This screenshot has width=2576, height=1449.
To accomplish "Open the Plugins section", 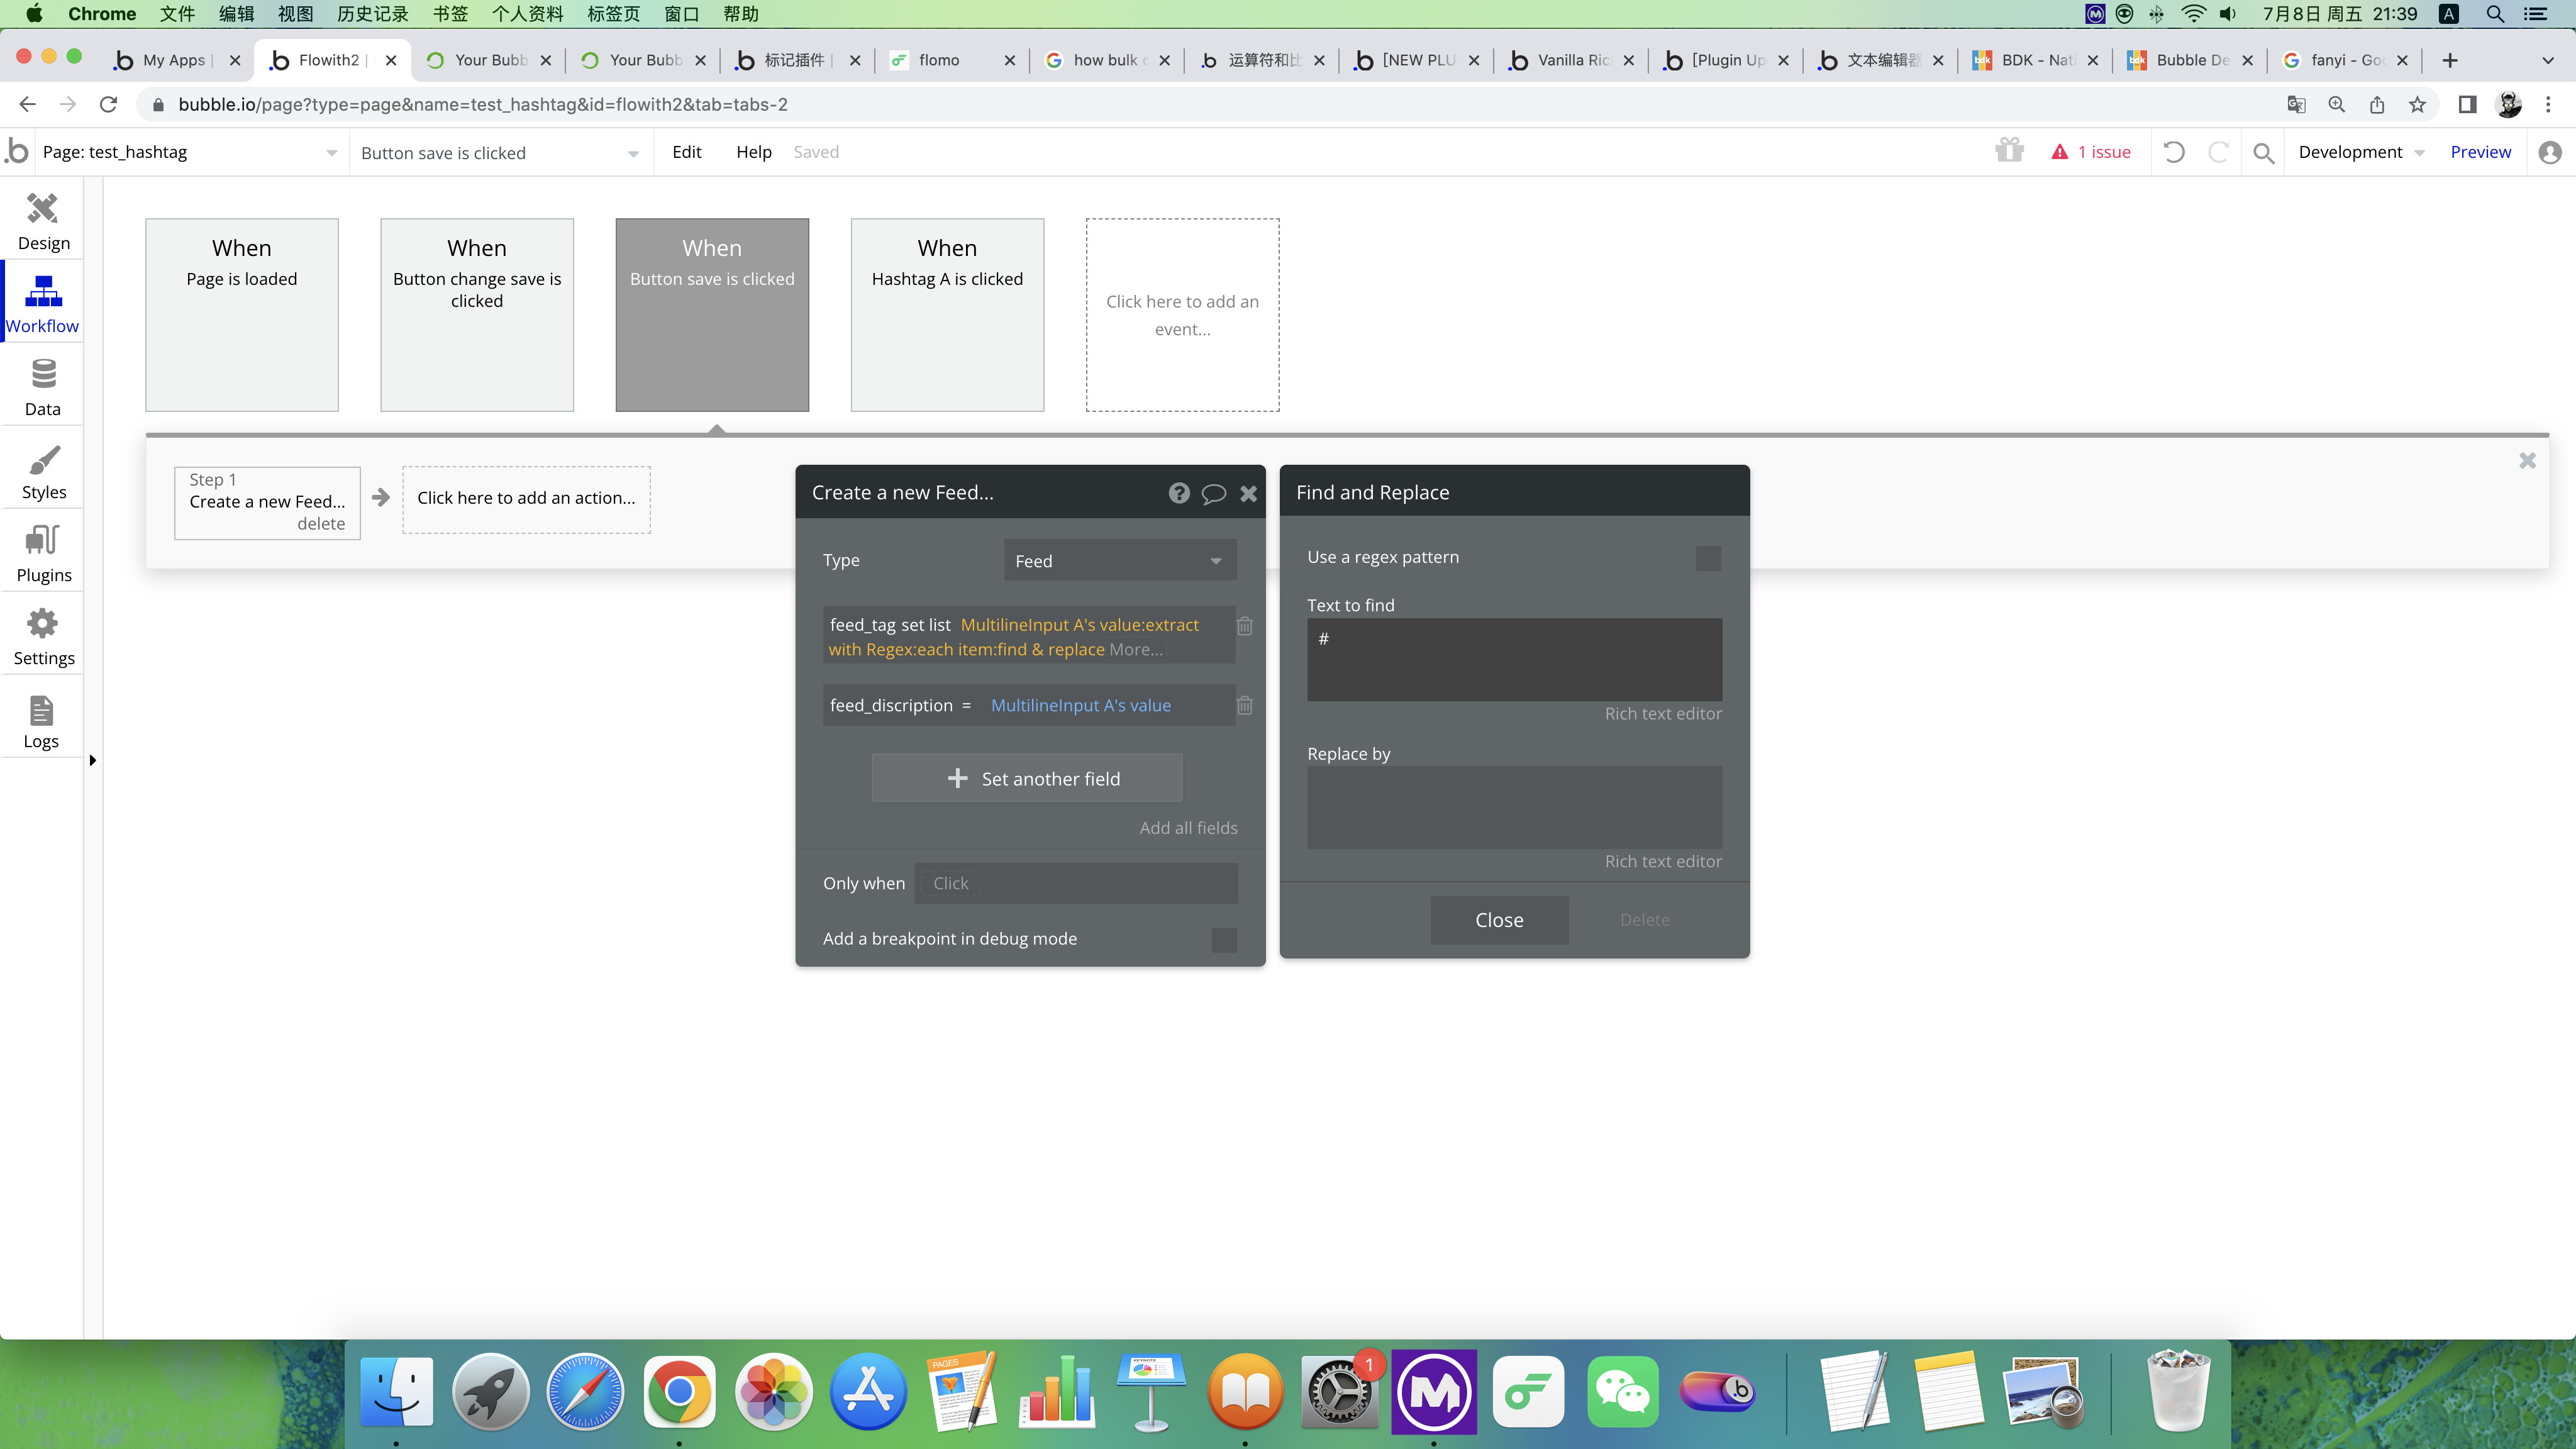I will (x=43, y=552).
